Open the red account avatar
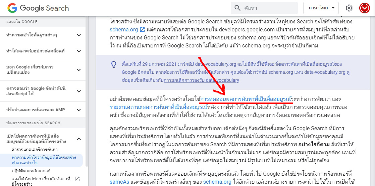The height and width of the screenshot is (186, 375). [364, 8]
